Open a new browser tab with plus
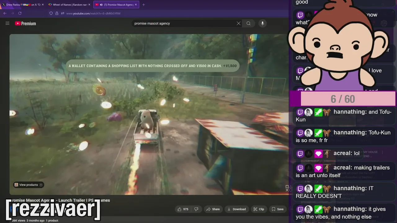397x223 pixels. 143,5
